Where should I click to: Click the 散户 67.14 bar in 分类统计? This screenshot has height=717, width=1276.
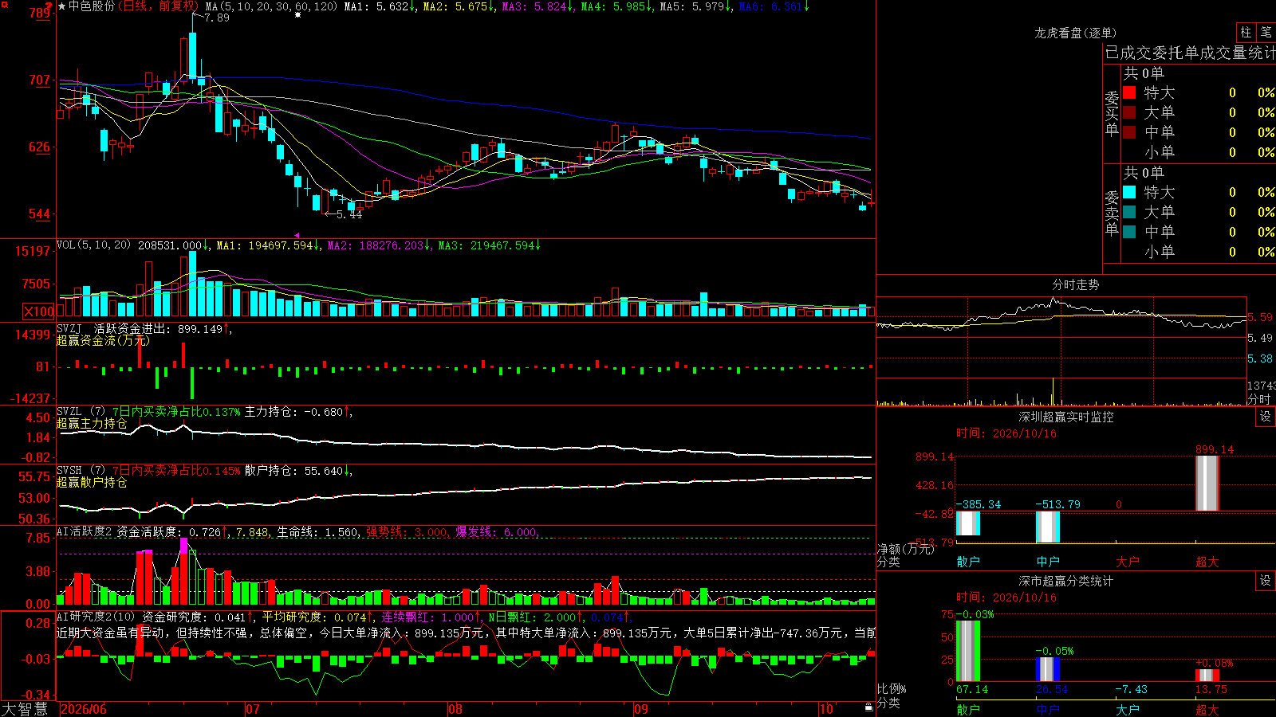coord(968,651)
